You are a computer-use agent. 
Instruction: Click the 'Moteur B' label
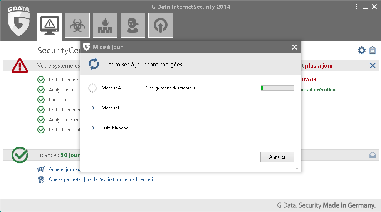pyautogui.click(x=111, y=108)
